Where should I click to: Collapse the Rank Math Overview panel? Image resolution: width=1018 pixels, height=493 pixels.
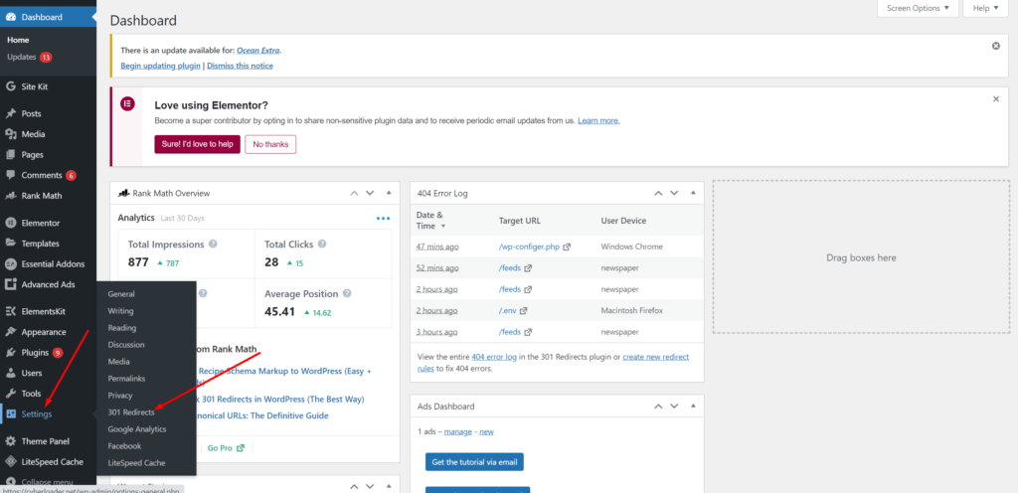click(x=389, y=193)
